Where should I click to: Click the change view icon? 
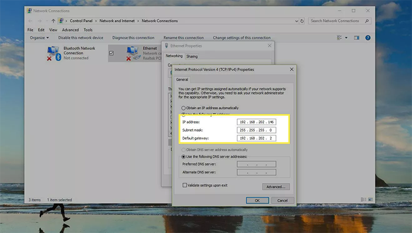point(339,38)
